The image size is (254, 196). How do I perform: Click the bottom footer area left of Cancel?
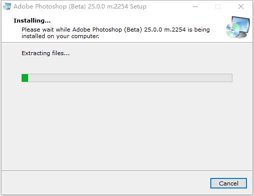(x=105, y=183)
